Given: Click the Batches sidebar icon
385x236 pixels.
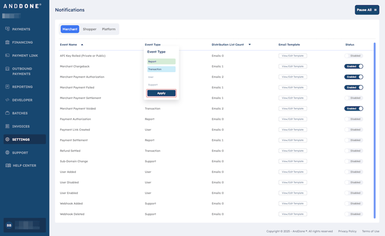Looking at the screenshot, I should click(7, 113).
